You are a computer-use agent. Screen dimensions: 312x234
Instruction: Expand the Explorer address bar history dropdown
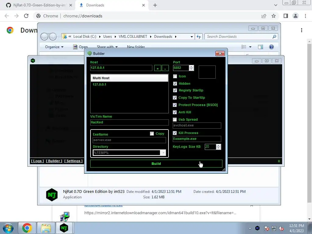(192, 37)
